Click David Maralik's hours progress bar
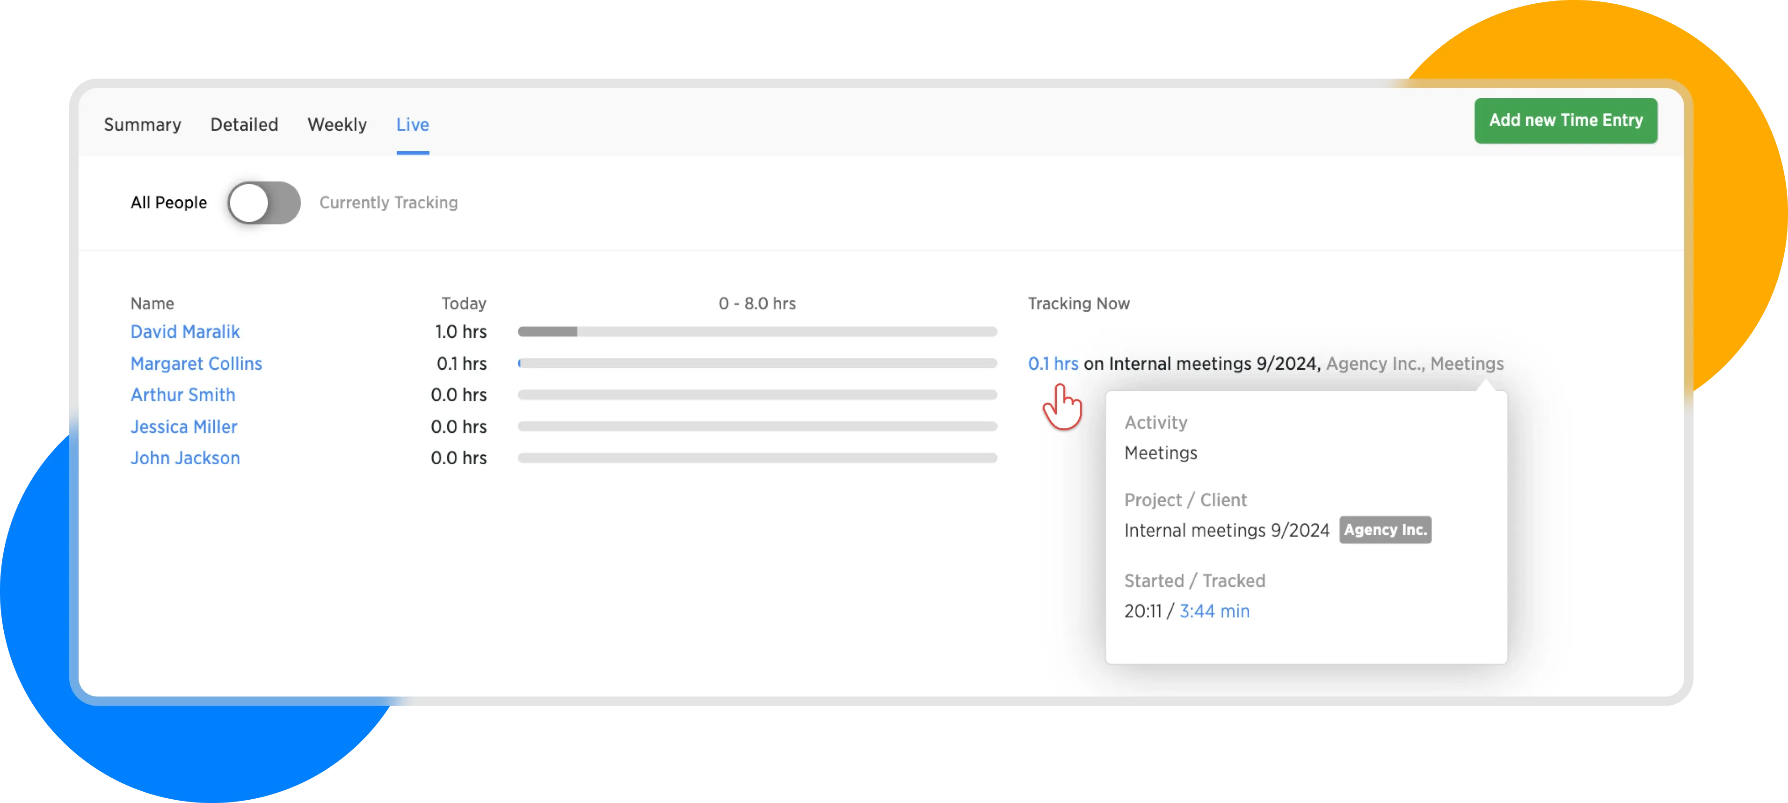The width and height of the screenshot is (1788, 803). (x=756, y=332)
